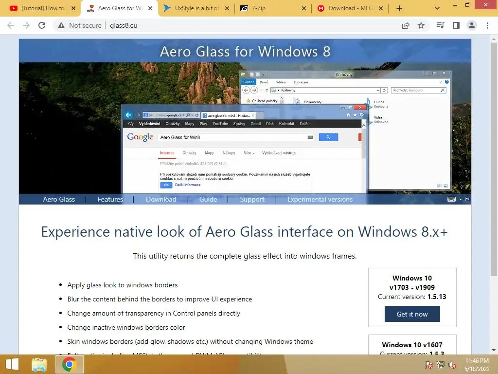Open the Support nav item

(252, 199)
